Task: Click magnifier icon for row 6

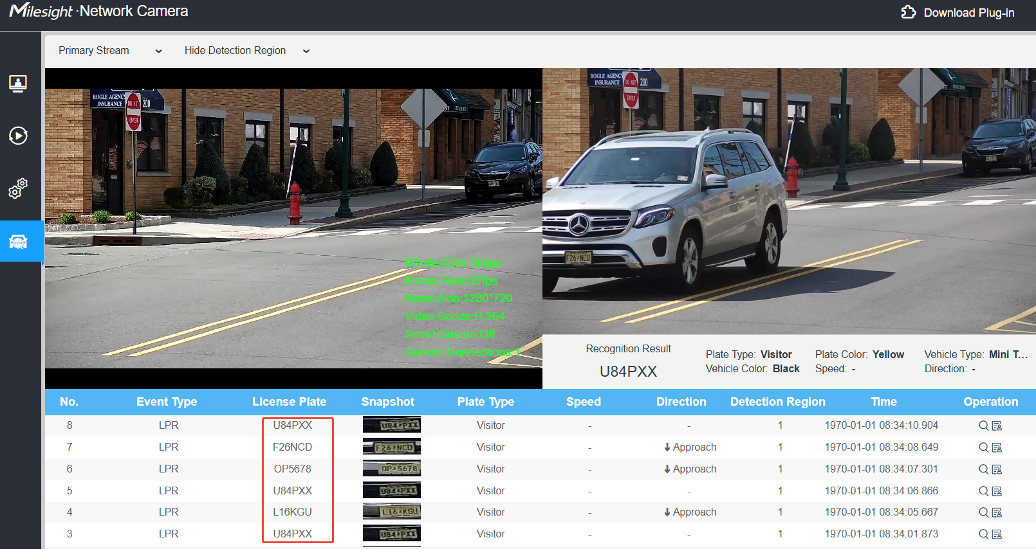Action: (983, 469)
